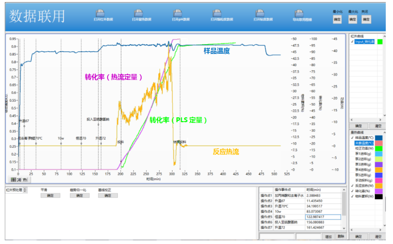393x244 pixels.
Task: Select the 泵1进样(g) curve entry
Action: pyautogui.click(x=364, y=154)
